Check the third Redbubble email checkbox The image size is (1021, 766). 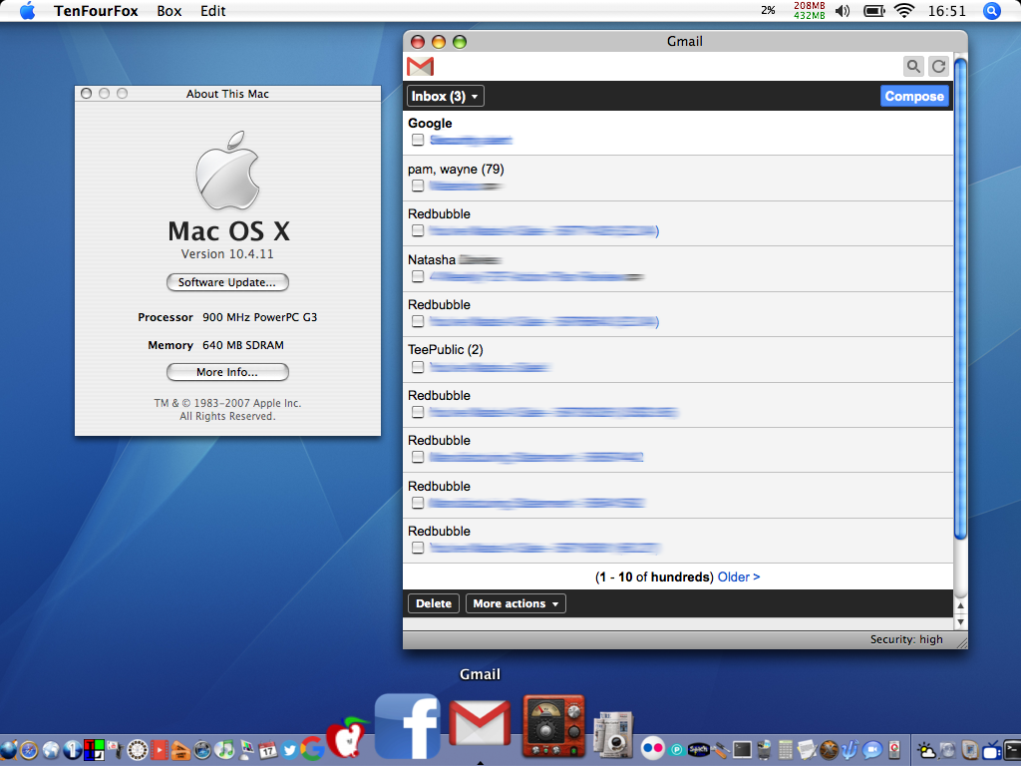(418, 412)
